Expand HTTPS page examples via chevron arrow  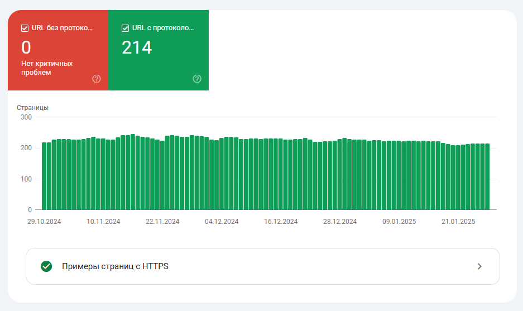(x=479, y=266)
